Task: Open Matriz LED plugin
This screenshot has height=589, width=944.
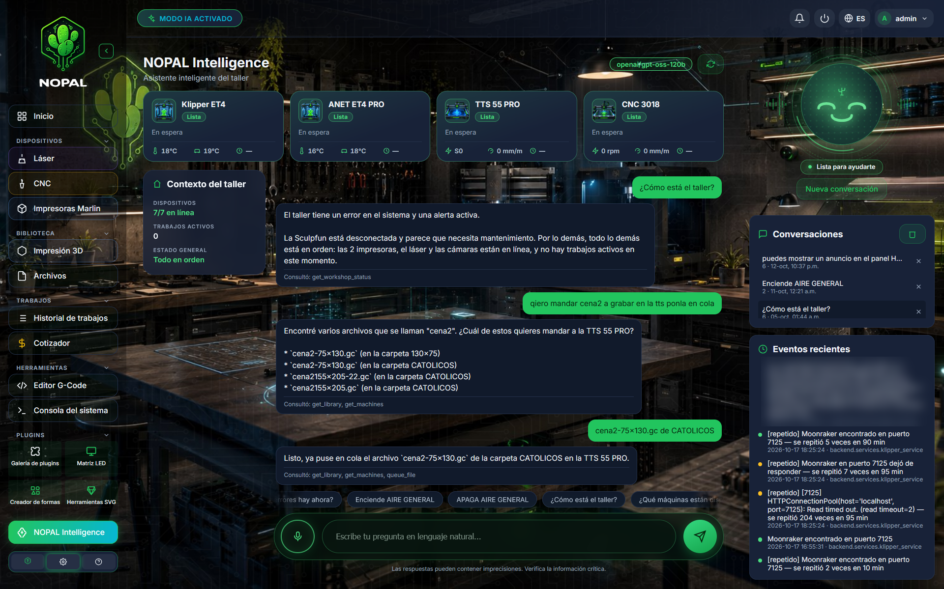Action: [x=91, y=456]
